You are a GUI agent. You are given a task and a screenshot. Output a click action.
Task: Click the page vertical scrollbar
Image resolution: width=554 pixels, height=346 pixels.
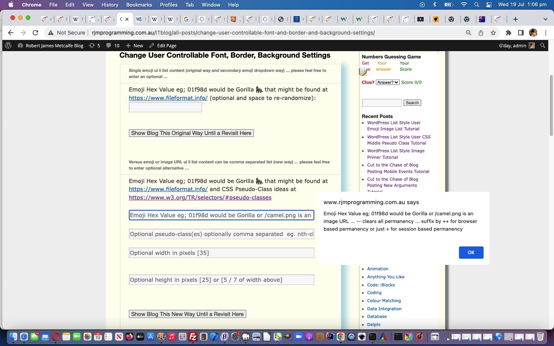pos(551,105)
